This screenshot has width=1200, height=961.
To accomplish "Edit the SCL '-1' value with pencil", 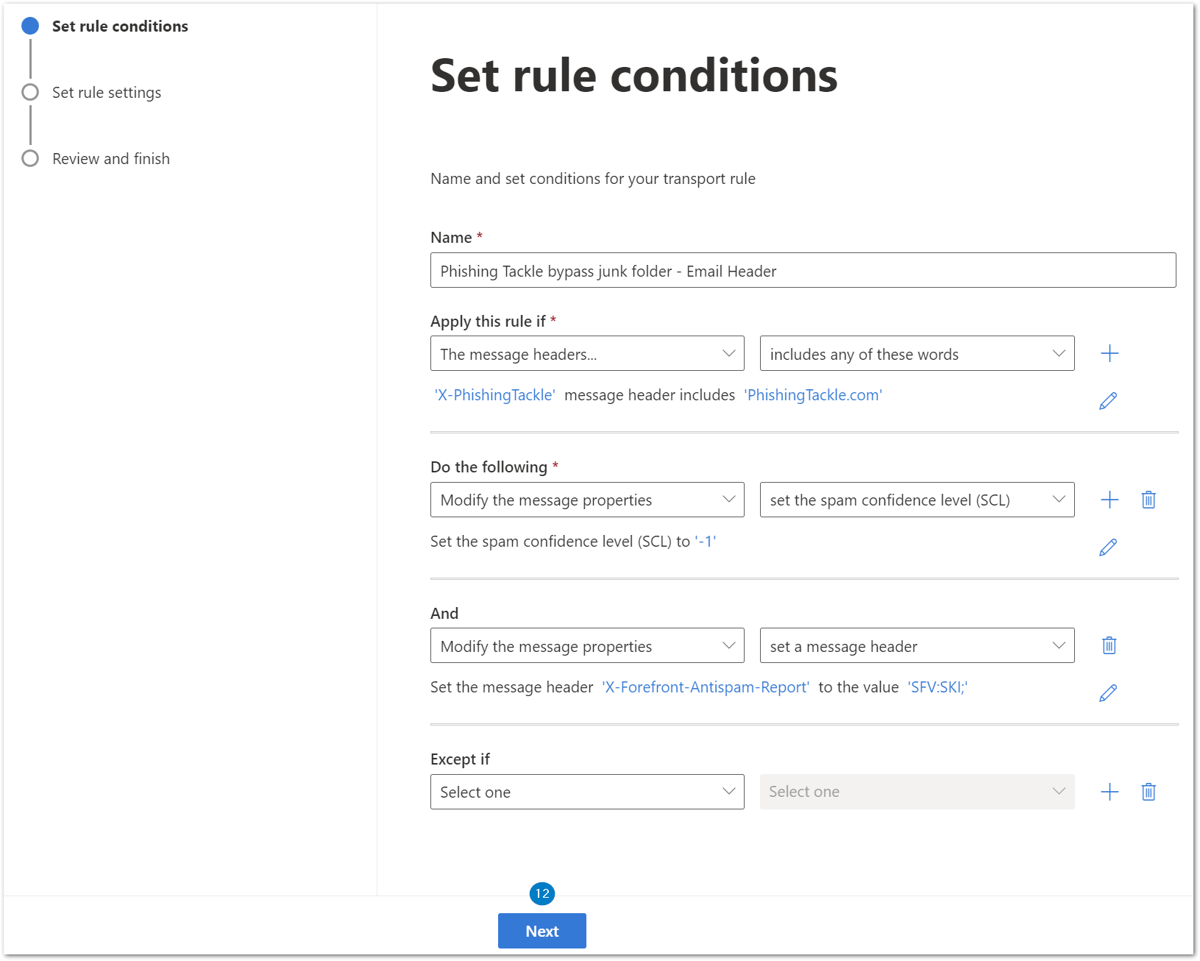I will [1108, 547].
